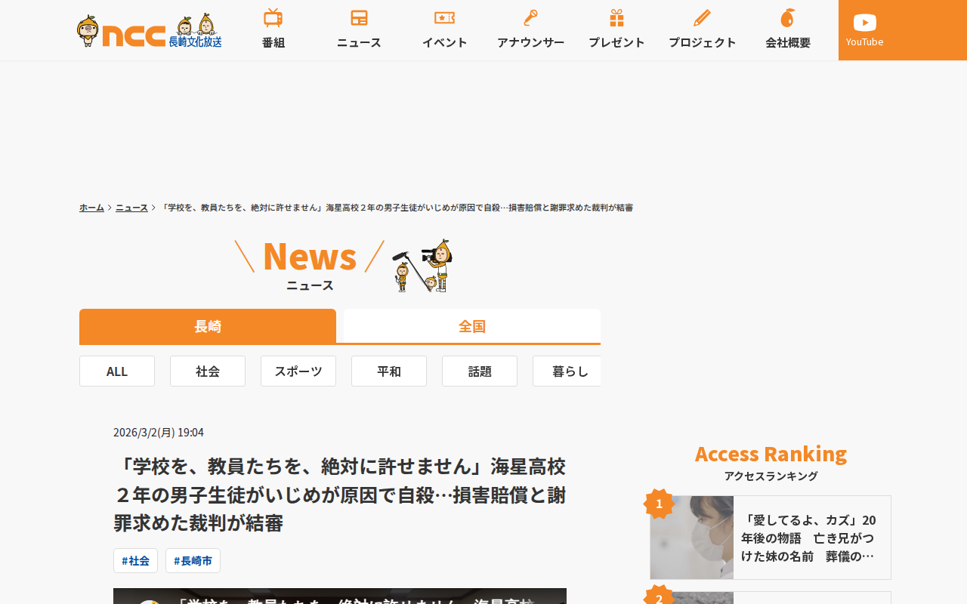Screen dimensions: 967x604
Task: Open the 会社概要 mascot icon
Action: click(788, 18)
